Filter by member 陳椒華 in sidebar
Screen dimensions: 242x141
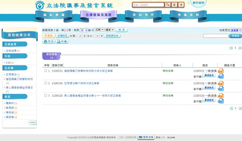coord(11,117)
